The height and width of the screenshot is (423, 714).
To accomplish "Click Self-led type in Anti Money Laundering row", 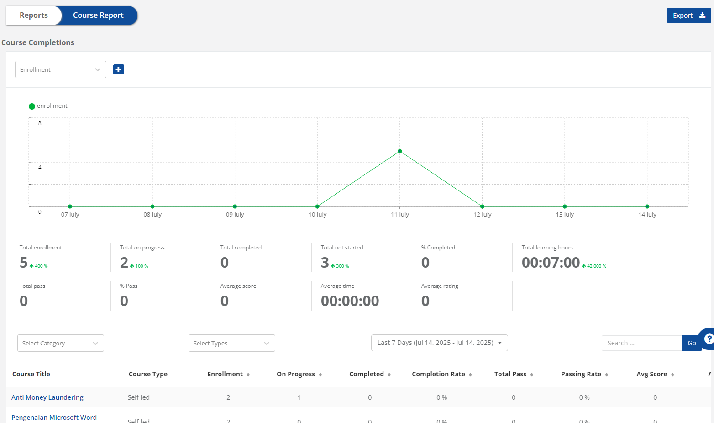I will click(x=139, y=397).
